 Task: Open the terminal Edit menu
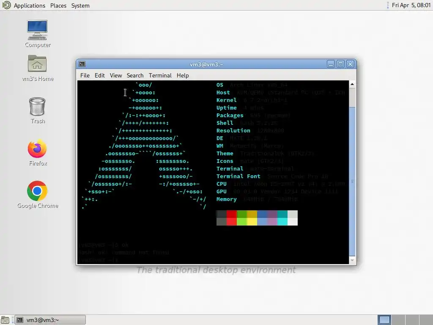[x=100, y=75]
